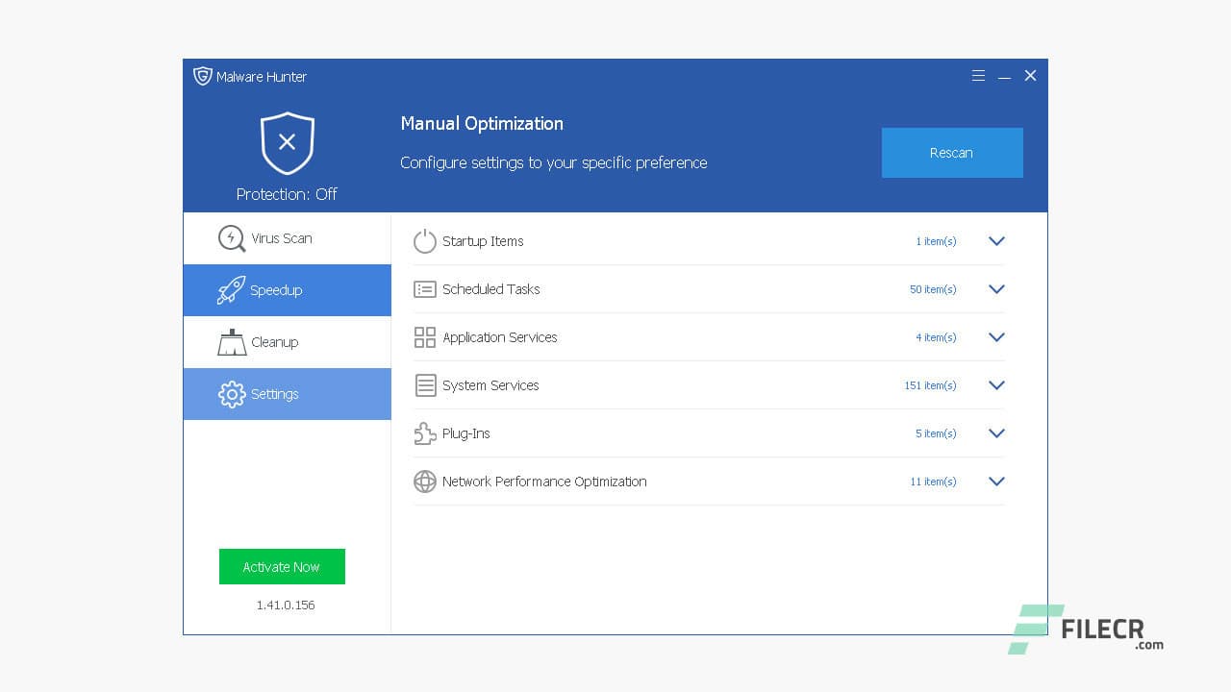Click the Startup Items power icon
The width and height of the screenshot is (1231, 692).
pyautogui.click(x=425, y=241)
